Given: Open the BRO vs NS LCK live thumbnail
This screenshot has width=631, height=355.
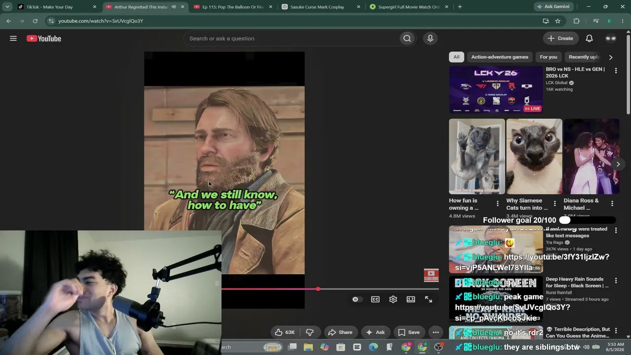Looking at the screenshot, I should pyautogui.click(x=496, y=90).
